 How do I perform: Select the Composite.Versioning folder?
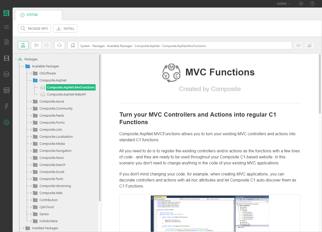click(55, 186)
